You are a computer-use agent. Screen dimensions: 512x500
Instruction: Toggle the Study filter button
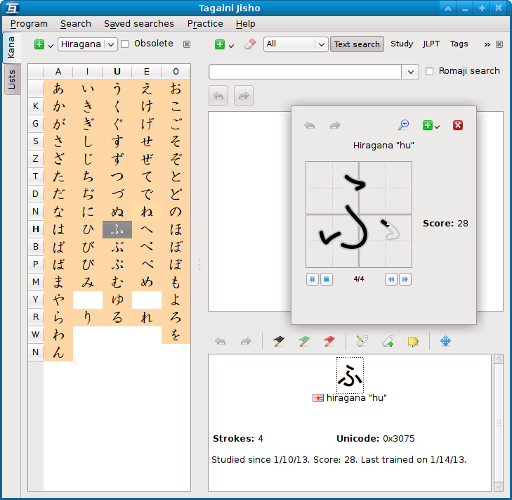point(402,44)
